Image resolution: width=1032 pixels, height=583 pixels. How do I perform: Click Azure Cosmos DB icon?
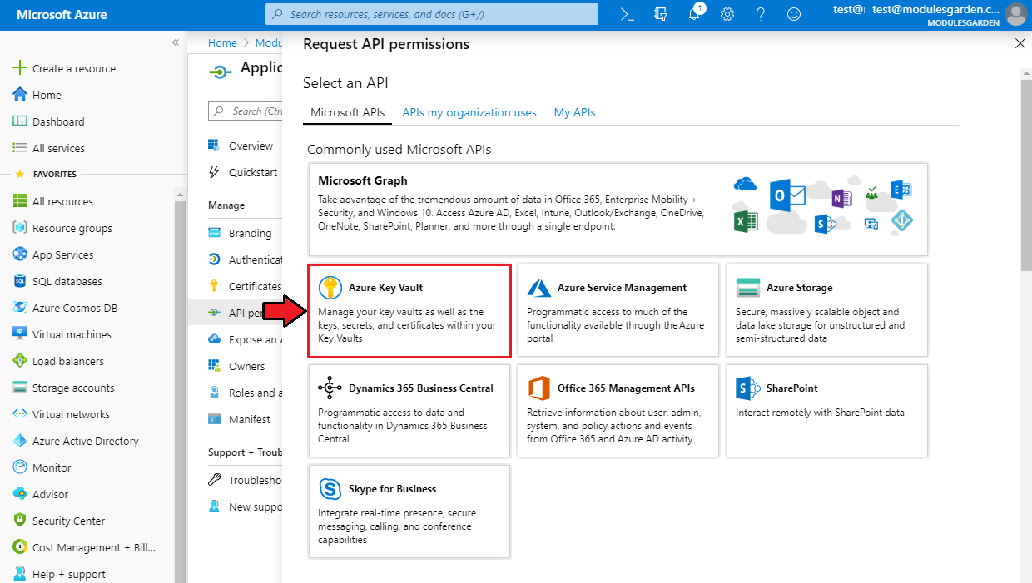(x=20, y=308)
